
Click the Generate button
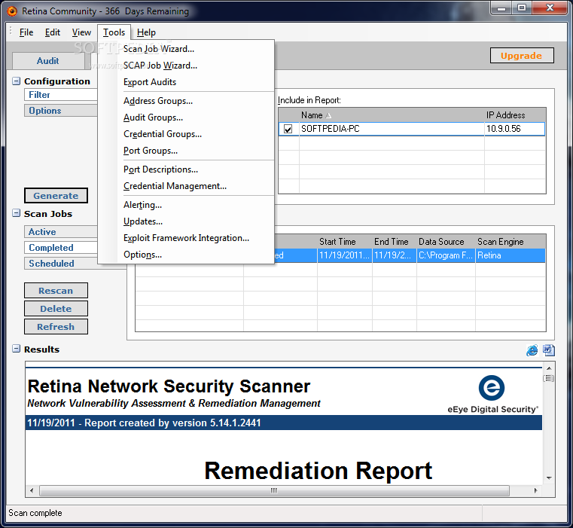pos(56,196)
